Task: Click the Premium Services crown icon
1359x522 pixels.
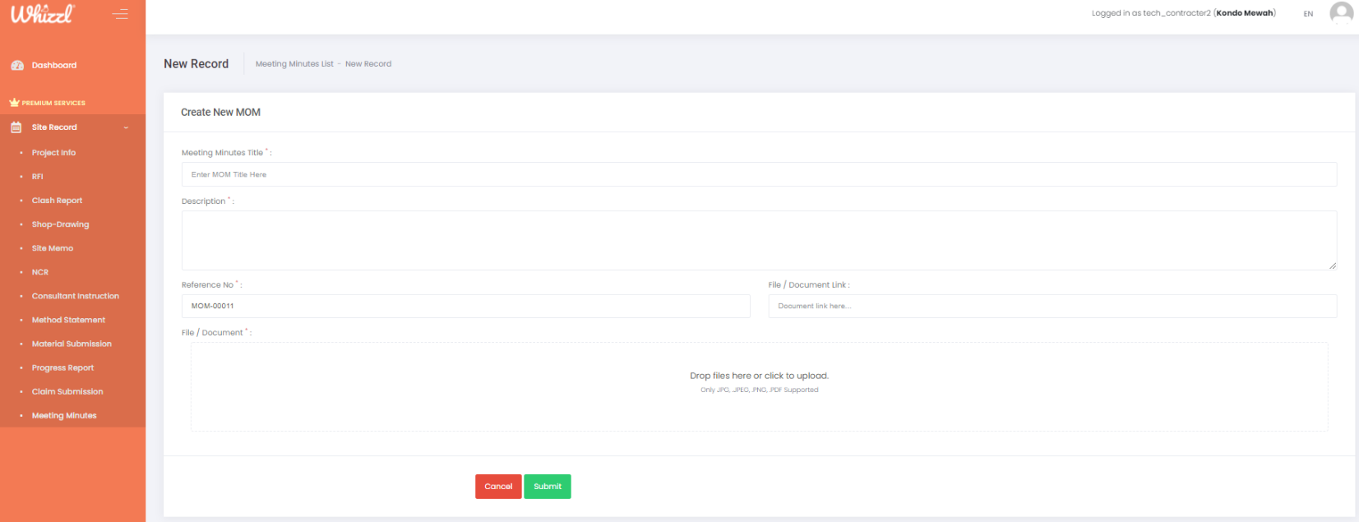Action: [x=14, y=103]
